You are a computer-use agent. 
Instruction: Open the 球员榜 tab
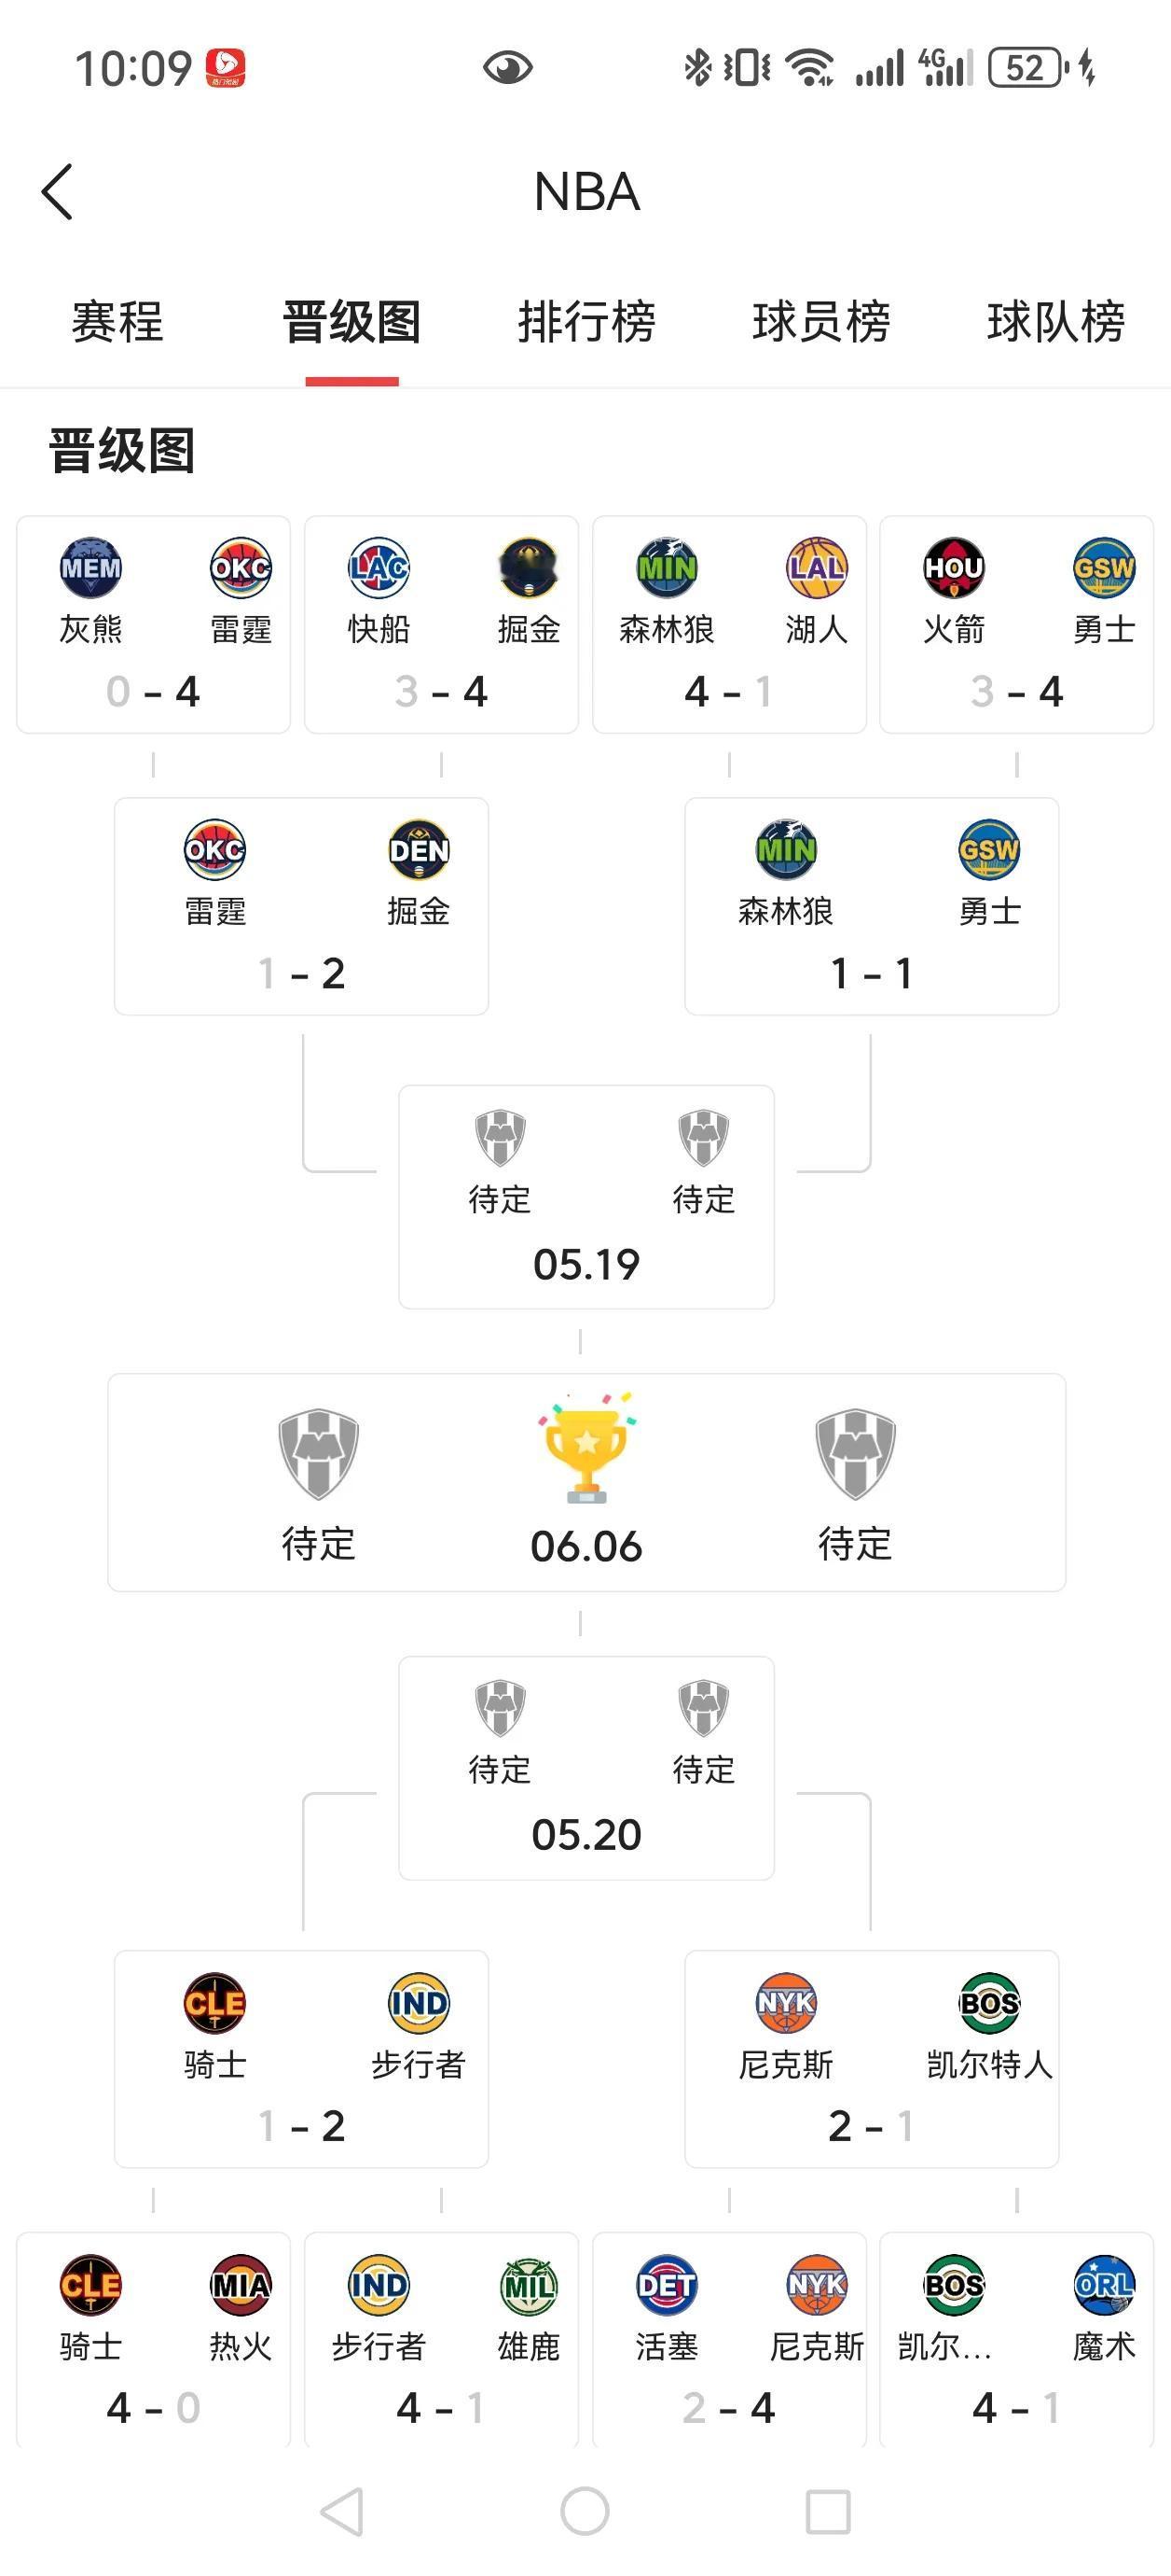pyautogui.click(x=821, y=322)
